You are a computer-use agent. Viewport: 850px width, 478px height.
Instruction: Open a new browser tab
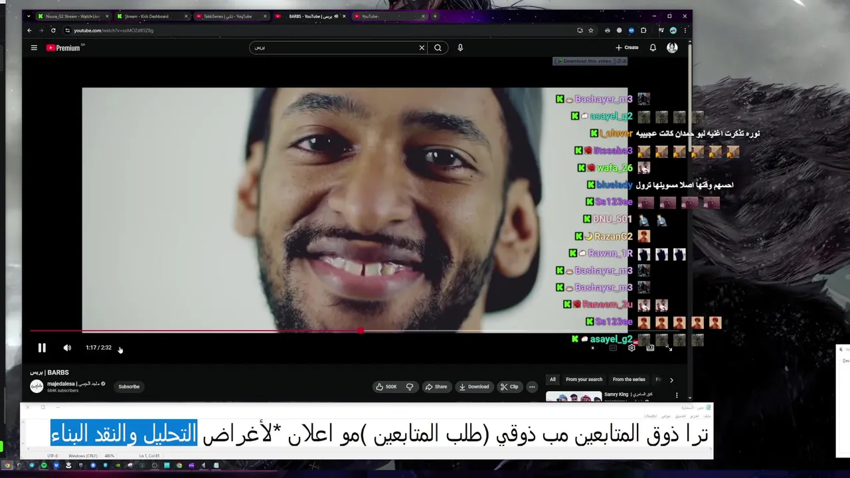(435, 16)
